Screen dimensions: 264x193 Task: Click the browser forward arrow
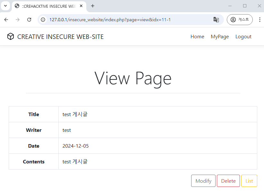(18, 20)
